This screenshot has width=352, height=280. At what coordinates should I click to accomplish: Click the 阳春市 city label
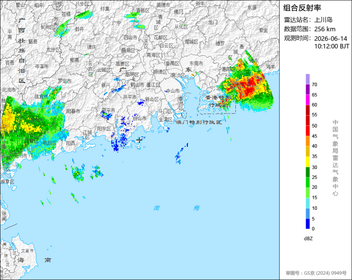pyautogui.click(x=73, y=111)
